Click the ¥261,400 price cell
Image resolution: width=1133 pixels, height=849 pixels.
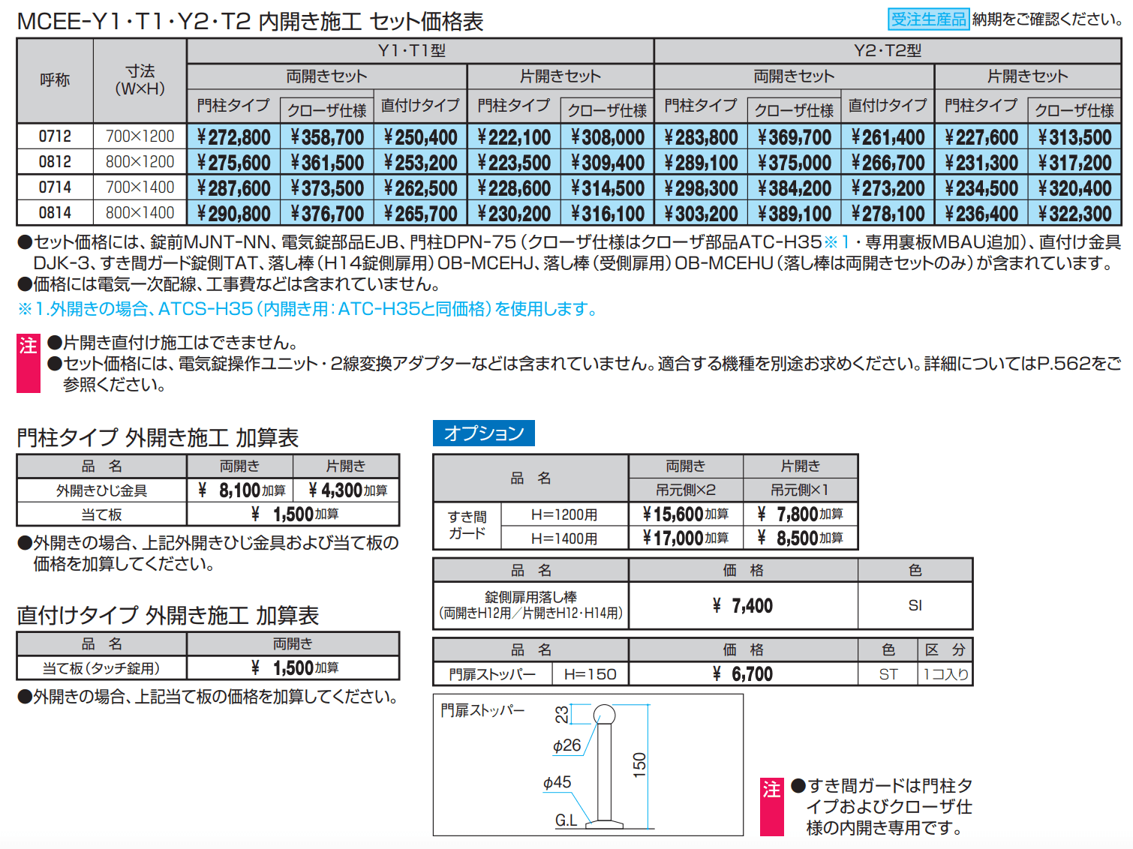(x=888, y=137)
